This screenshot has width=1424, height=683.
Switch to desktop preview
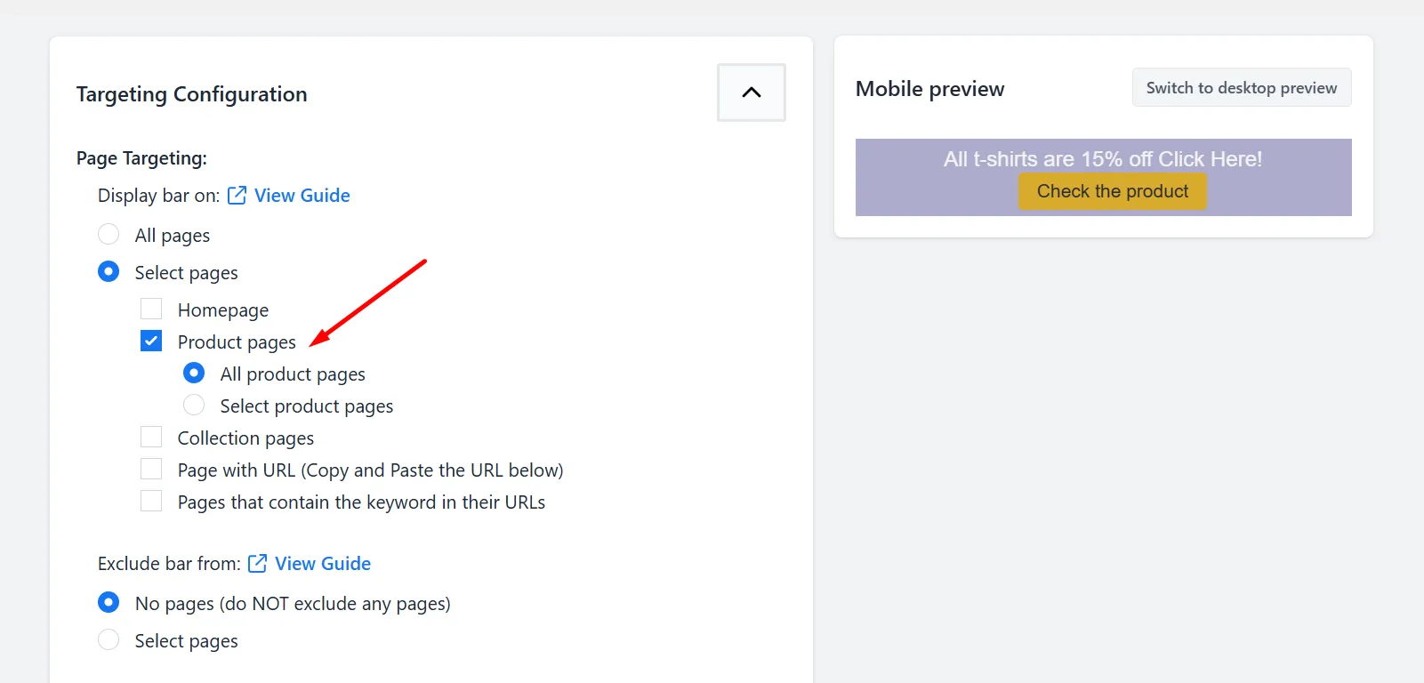coord(1242,87)
